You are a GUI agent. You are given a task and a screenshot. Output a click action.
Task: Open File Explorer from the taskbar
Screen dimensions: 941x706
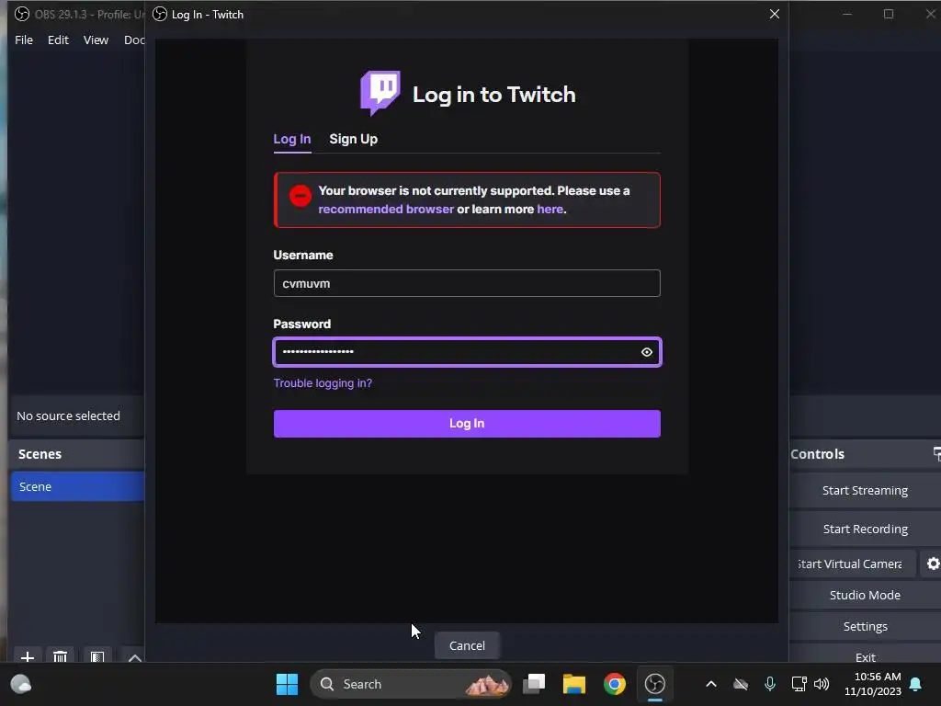[573, 684]
